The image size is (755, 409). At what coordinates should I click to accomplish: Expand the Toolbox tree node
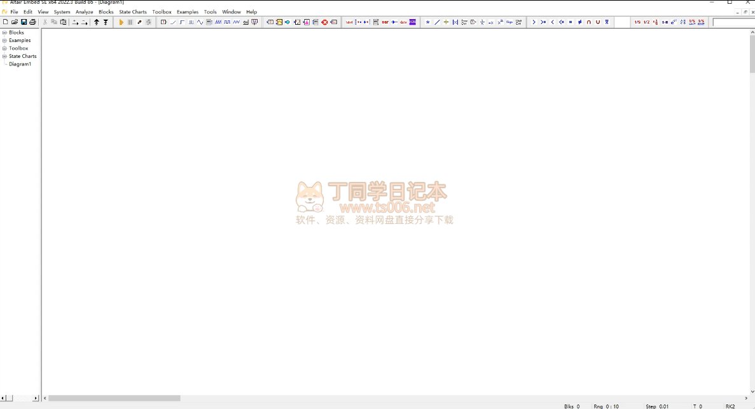click(x=4, y=48)
